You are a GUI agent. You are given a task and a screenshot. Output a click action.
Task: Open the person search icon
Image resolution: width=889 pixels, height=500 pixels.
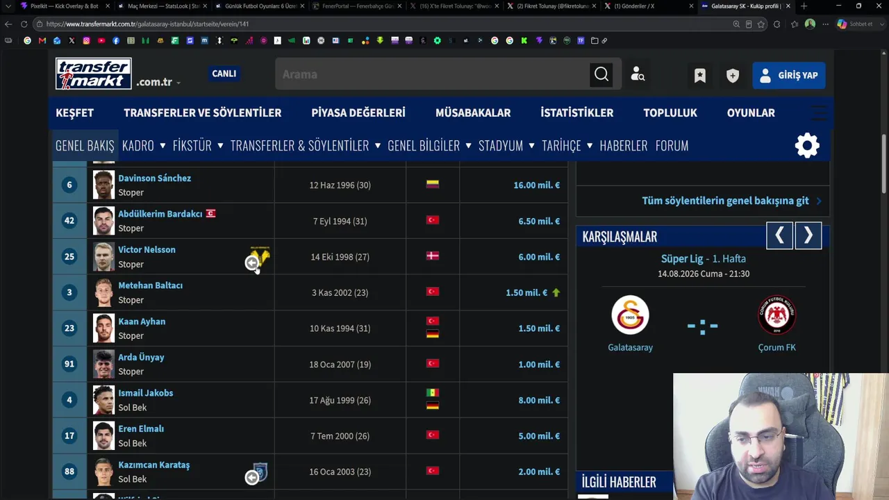[638, 74]
